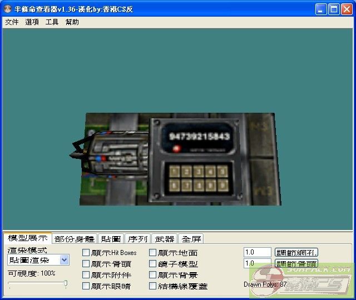Open the 工具 menu
Viewport: 356px width, 300px height.
pyautogui.click(x=52, y=22)
